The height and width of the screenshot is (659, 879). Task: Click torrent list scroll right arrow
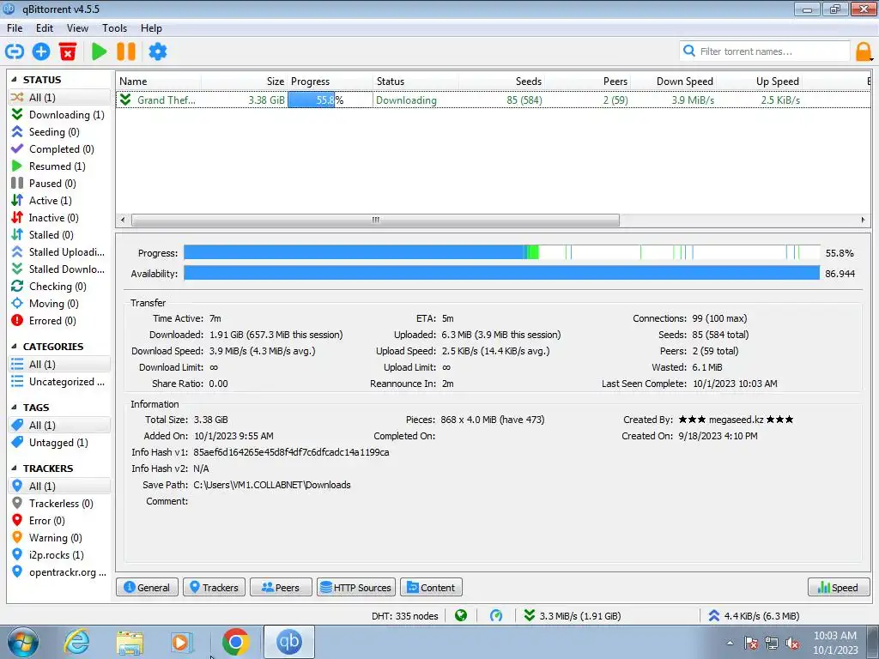863,220
